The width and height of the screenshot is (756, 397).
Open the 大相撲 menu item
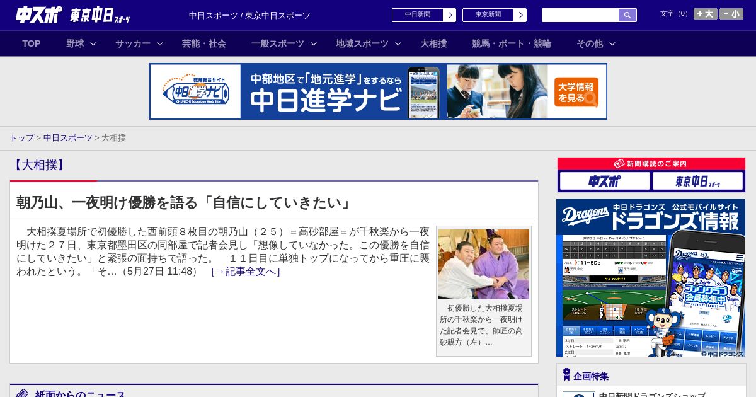(x=433, y=43)
